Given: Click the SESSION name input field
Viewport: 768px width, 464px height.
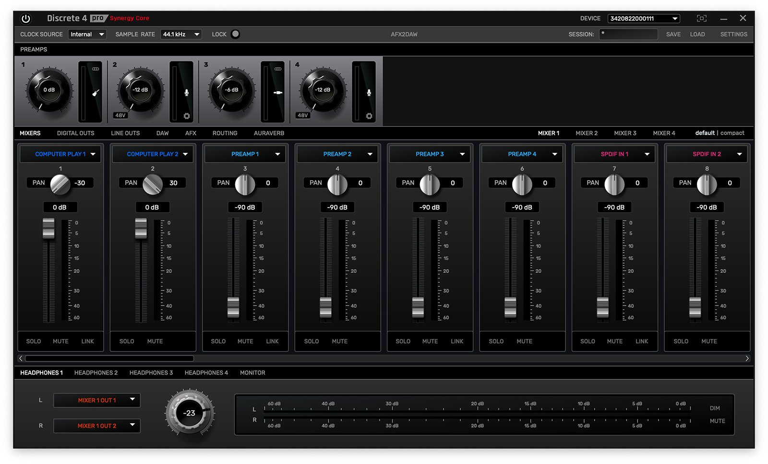Looking at the screenshot, I should [x=628, y=34].
